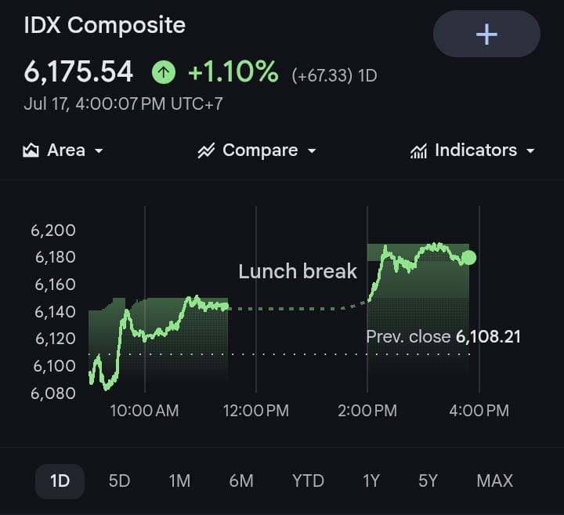
Task: Click the plus follow button
Action: 486,34
